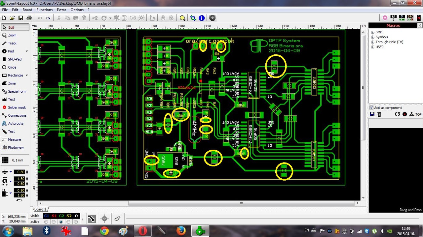Switch to the Board 1 tab
The image size is (423, 237).
pos(40,209)
